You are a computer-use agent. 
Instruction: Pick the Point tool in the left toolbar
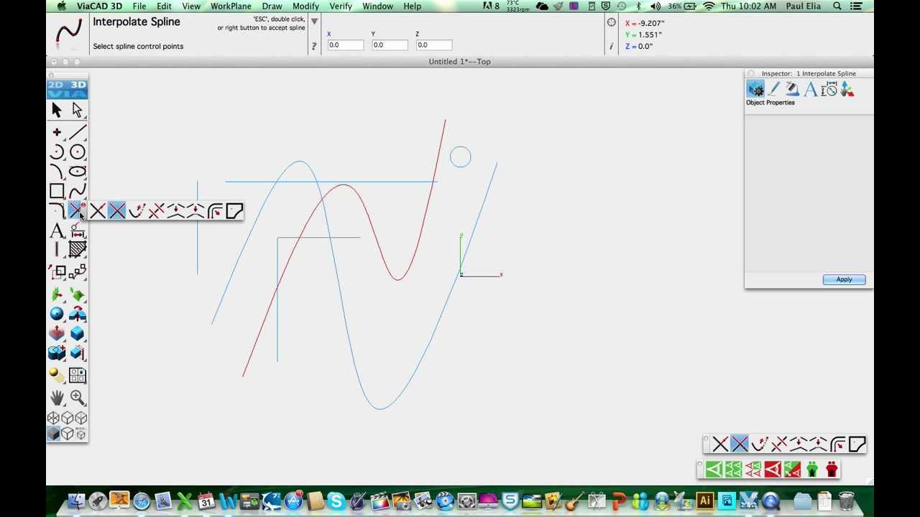[x=57, y=132]
